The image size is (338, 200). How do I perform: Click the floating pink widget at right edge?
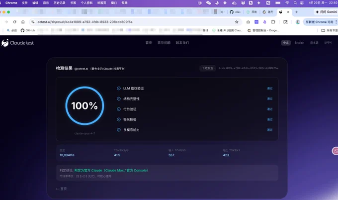coord(335,151)
